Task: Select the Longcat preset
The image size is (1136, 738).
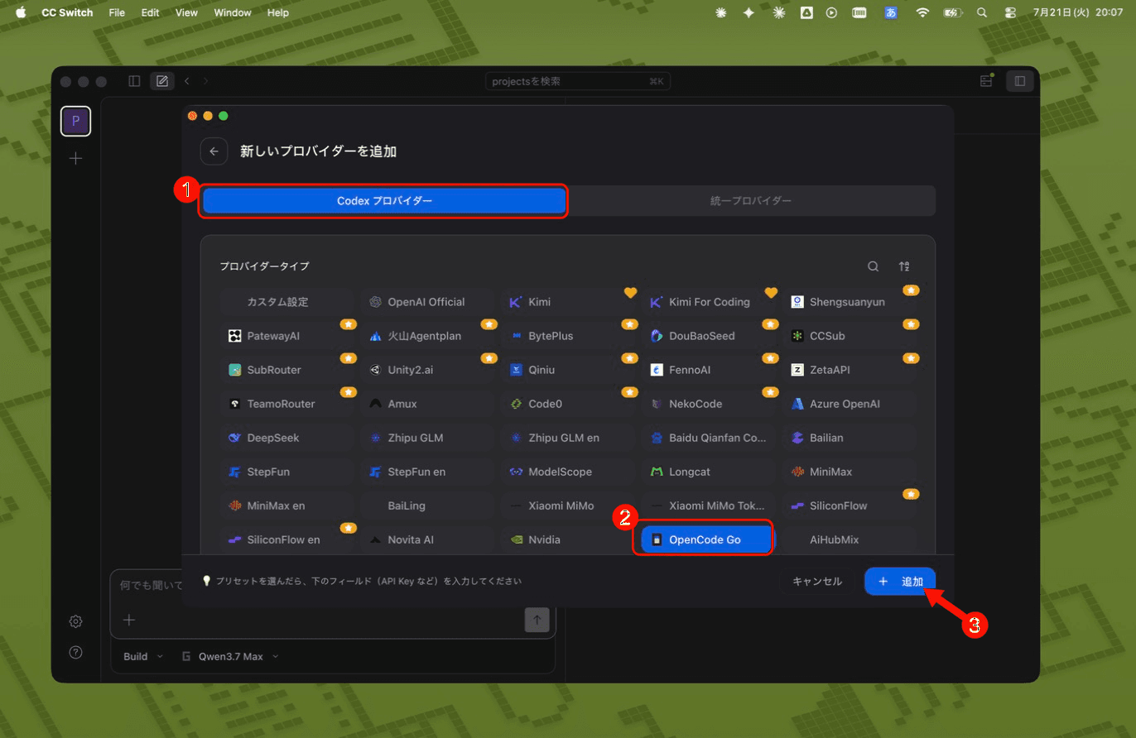Action: click(x=709, y=472)
